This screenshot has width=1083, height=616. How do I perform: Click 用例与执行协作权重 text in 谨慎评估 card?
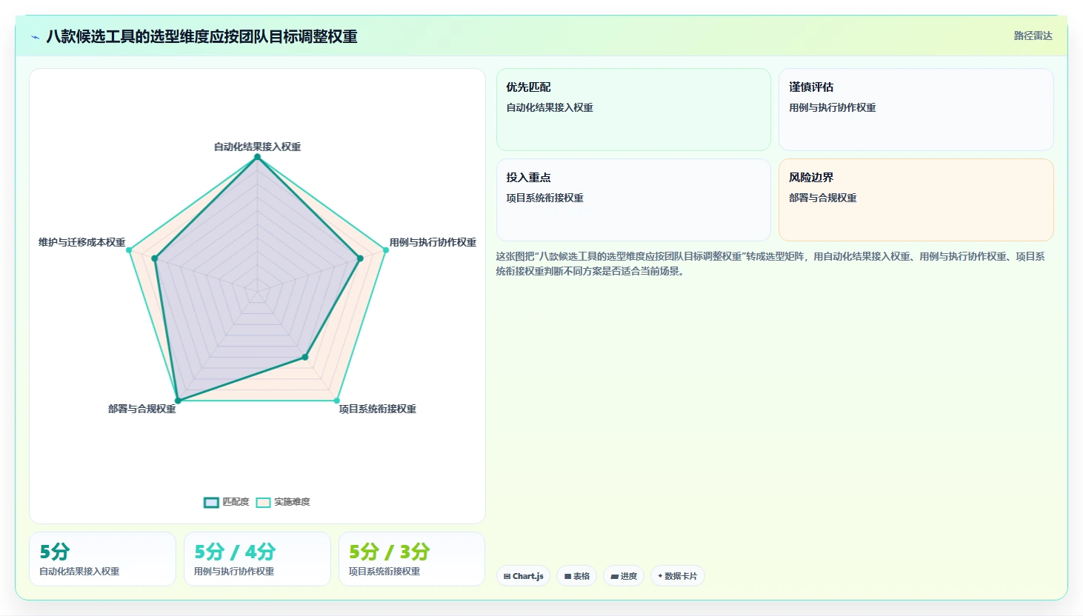[x=833, y=107]
